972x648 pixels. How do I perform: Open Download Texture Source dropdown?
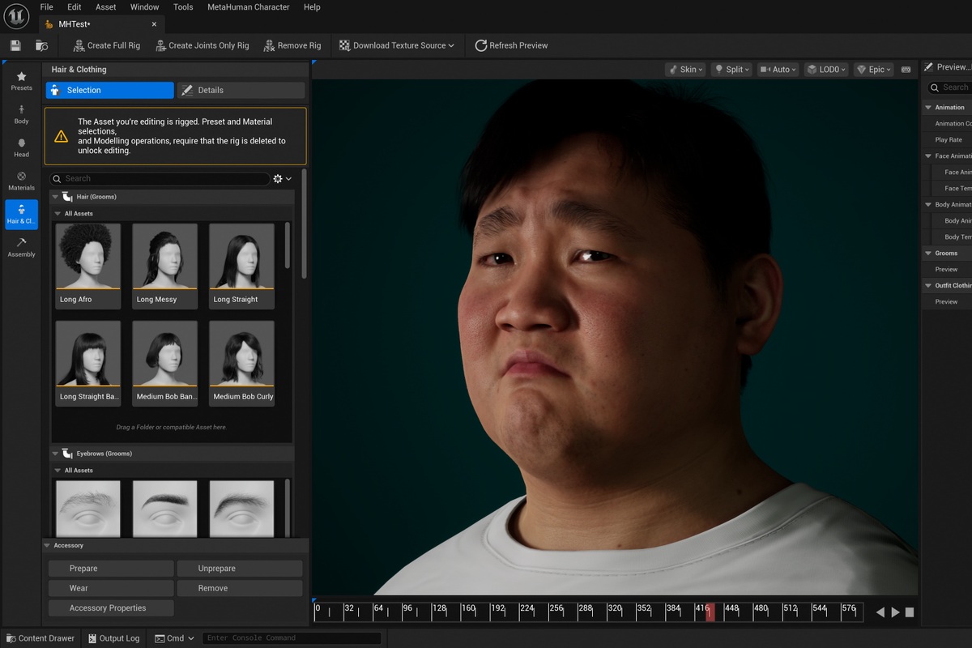[x=397, y=45]
